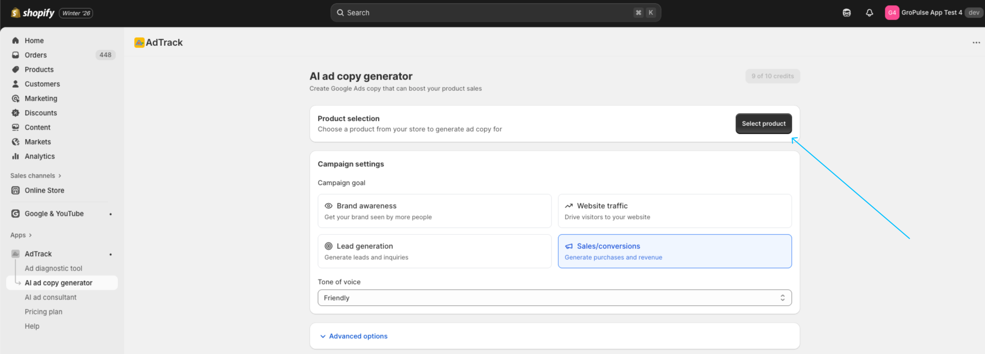The width and height of the screenshot is (985, 354).
Task: Select the Brand awareness campaign goal
Action: tap(434, 211)
